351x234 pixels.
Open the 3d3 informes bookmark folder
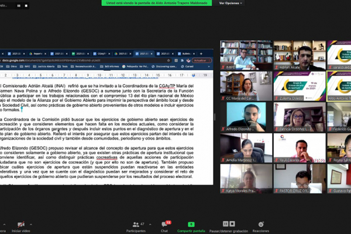(x=110, y=67)
